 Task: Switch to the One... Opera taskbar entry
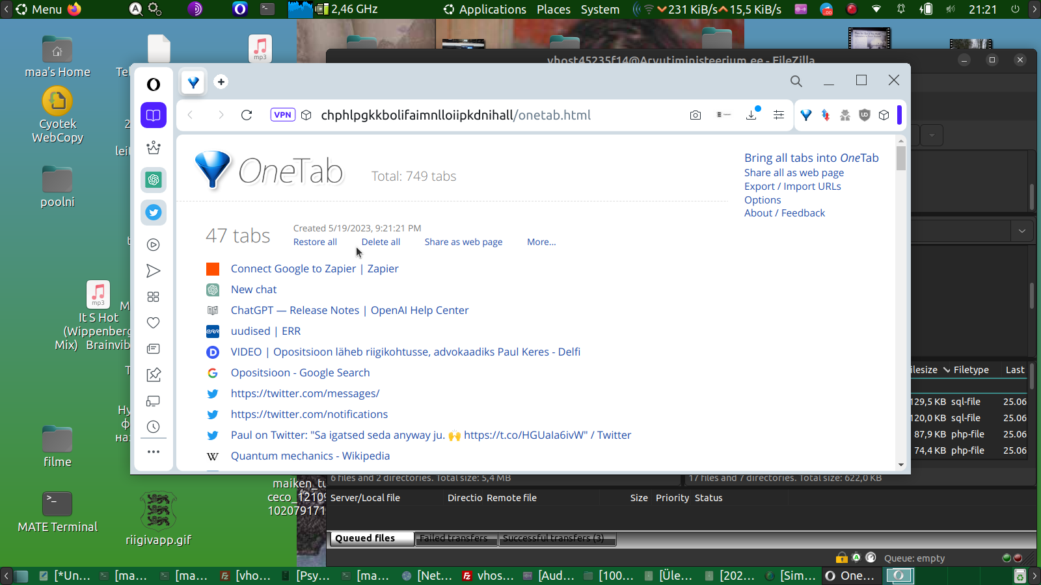coord(850,575)
